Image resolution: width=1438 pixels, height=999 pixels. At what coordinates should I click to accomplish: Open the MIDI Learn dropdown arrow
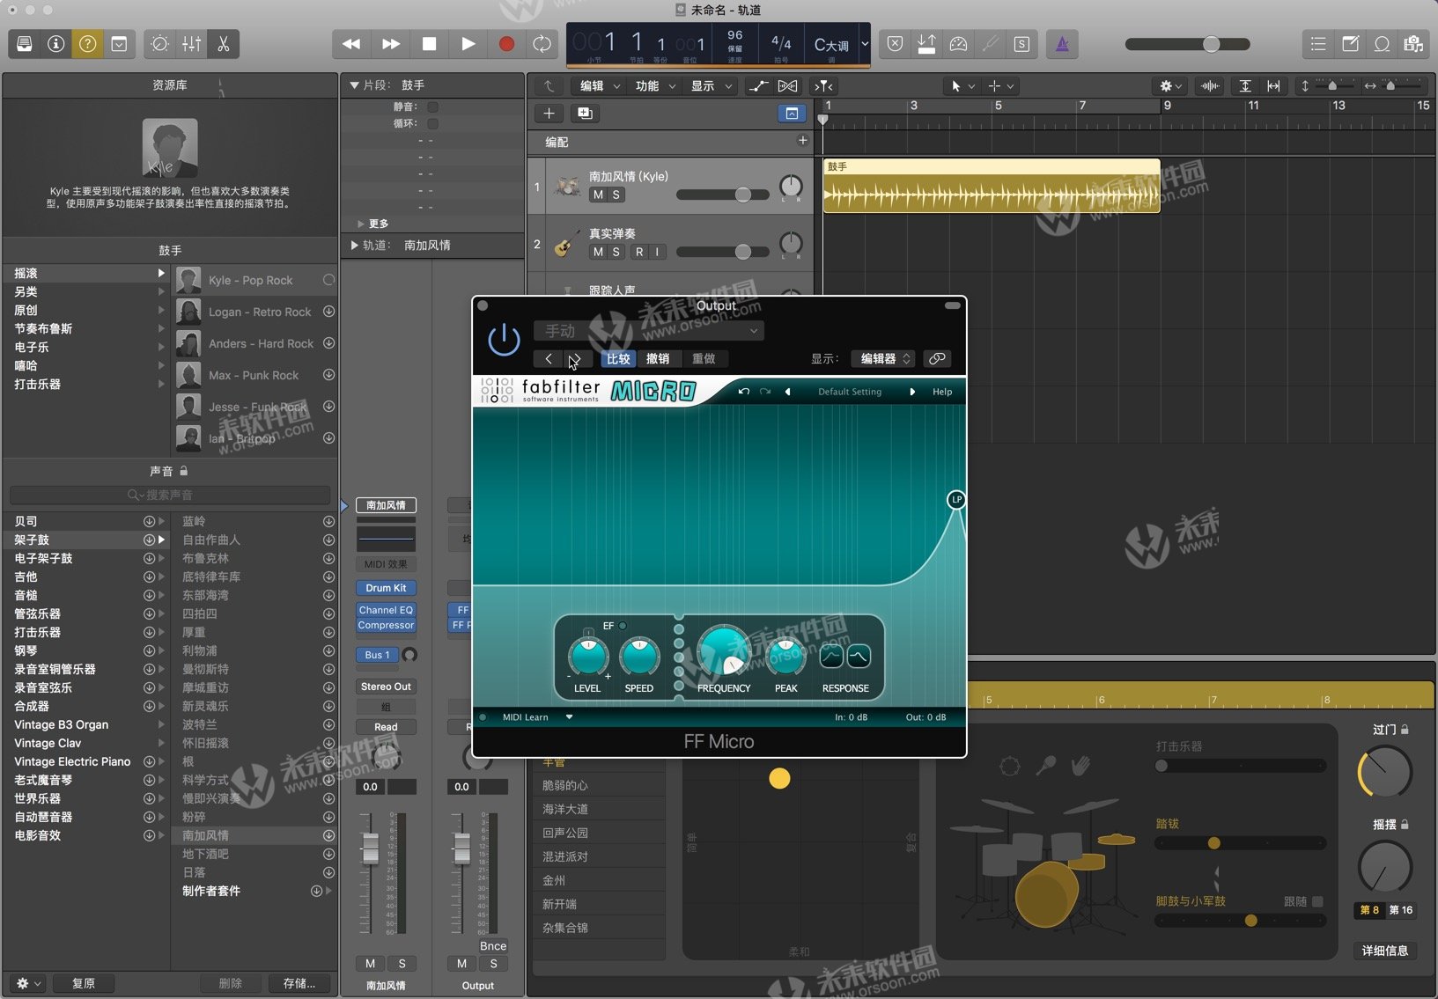569,717
